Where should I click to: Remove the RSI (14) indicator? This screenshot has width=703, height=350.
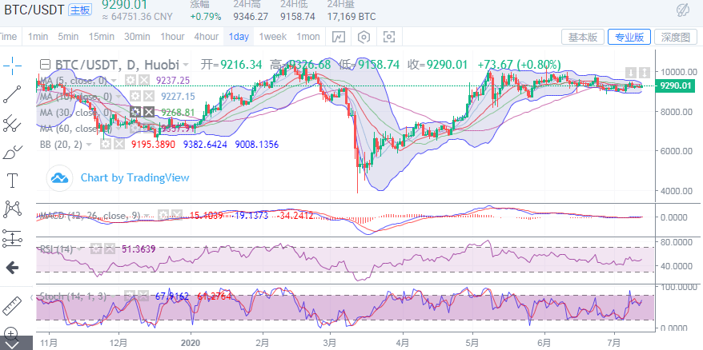pyautogui.click(x=109, y=249)
